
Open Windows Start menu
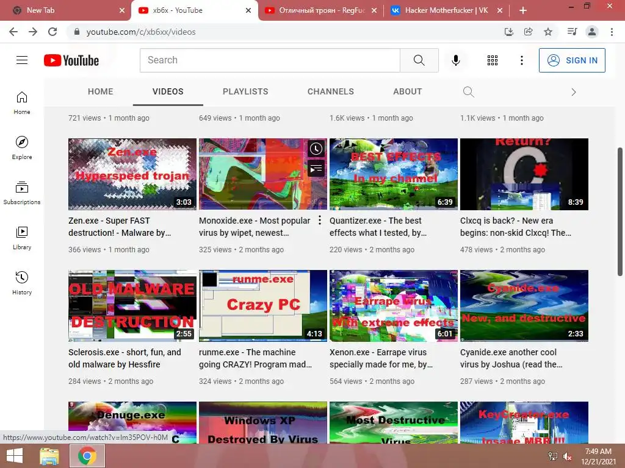15,456
